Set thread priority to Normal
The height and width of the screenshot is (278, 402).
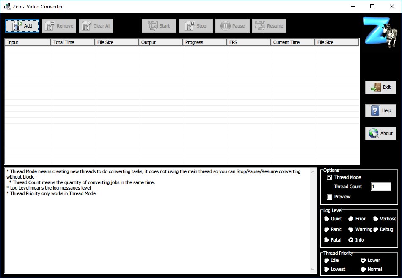coord(363,269)
